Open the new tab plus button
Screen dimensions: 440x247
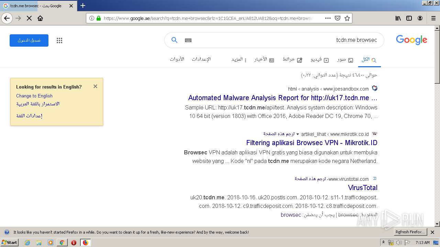tap(83, 5)
